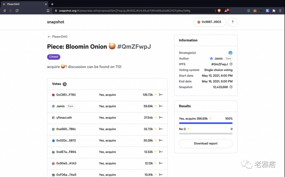Select the PleasrDAO browser tab
The image size is (285, 177).
pyautogui.click(x=25, y=4)
